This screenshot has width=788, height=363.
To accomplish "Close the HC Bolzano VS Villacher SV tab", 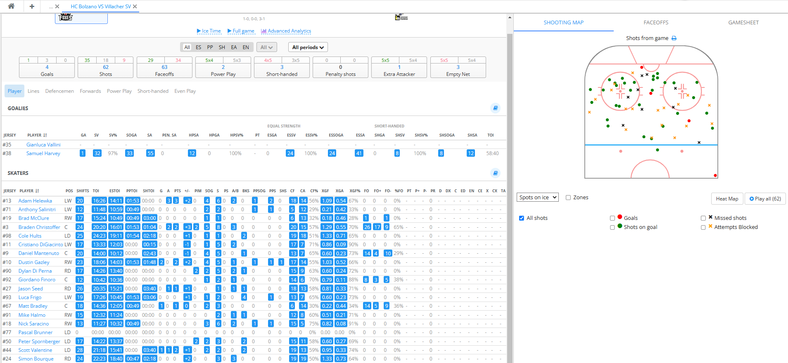I will 135,7.
